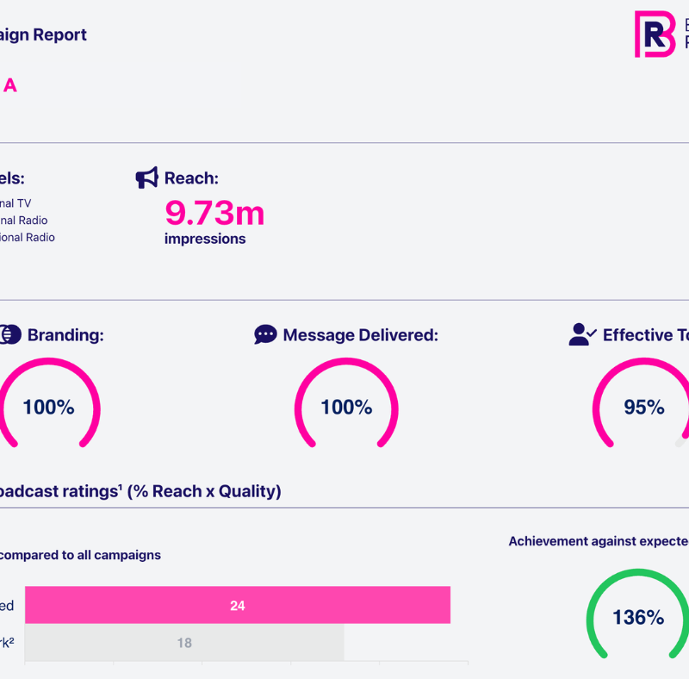This screenshot has height=679, width=689.
Task: Click the green 136% achievement gauge
Action: pos(638,617)
